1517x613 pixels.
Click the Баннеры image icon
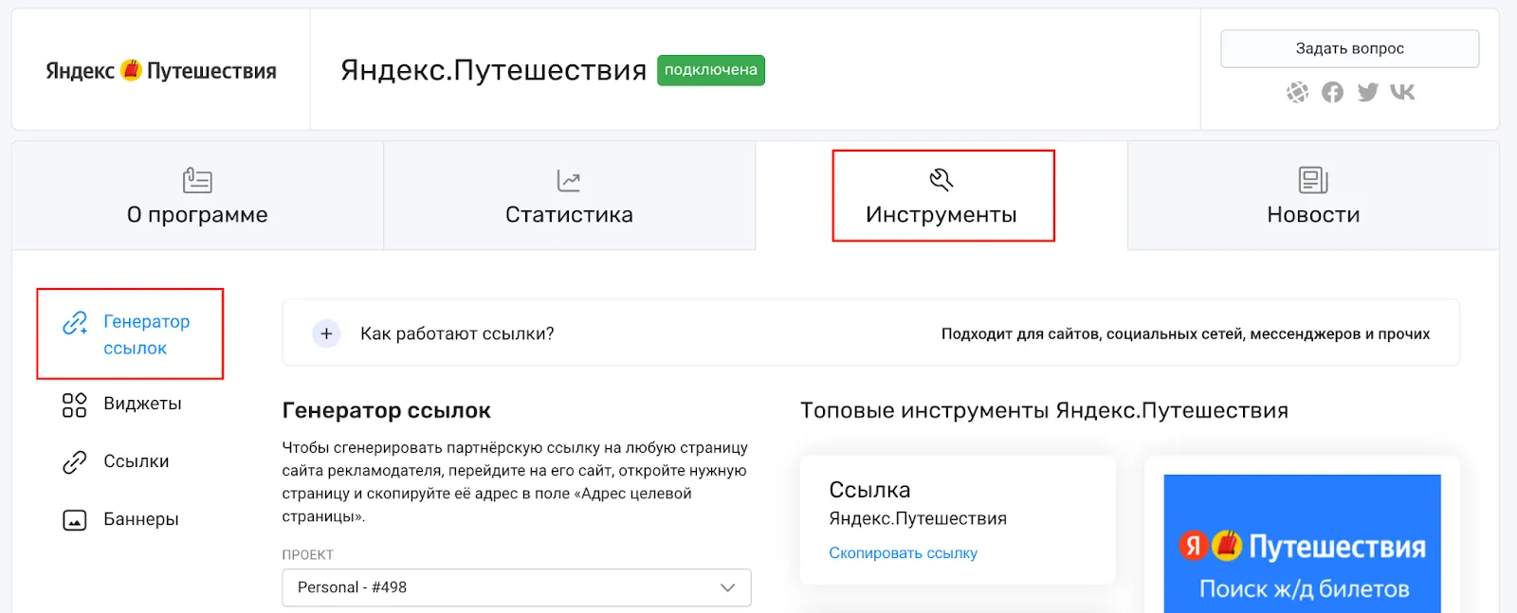point(74,520)
